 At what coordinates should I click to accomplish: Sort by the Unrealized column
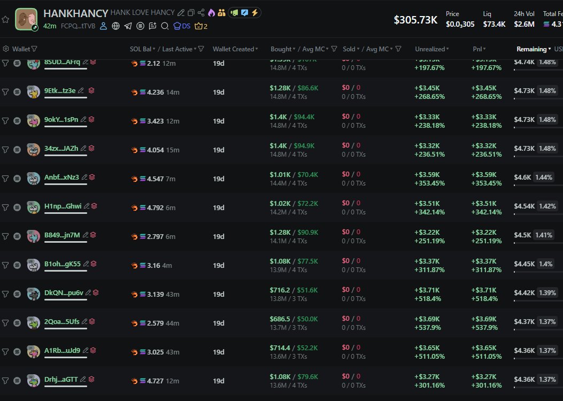click(431, 49)
